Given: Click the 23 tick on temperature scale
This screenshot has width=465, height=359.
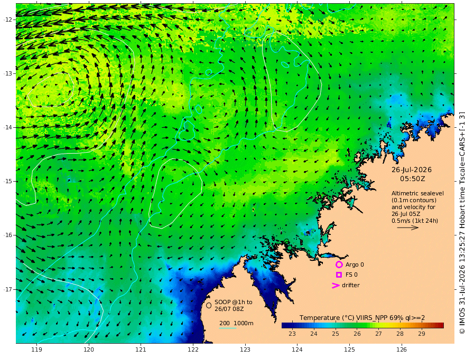Looking at the screenshot, I should [292, 334].
